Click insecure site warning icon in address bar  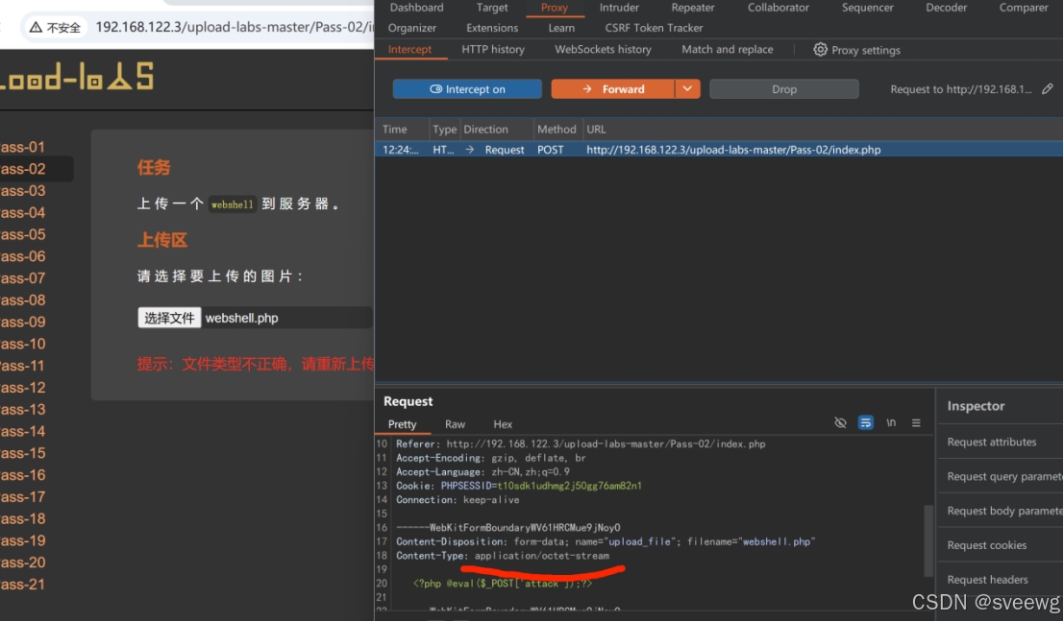pyautogui.click(x=36, y=27)
